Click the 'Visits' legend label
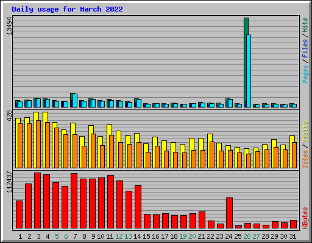This screenshot has width=312, height=243. pos(305,132)
